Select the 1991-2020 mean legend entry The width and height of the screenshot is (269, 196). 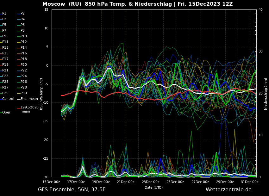click(x=29, y=109)
